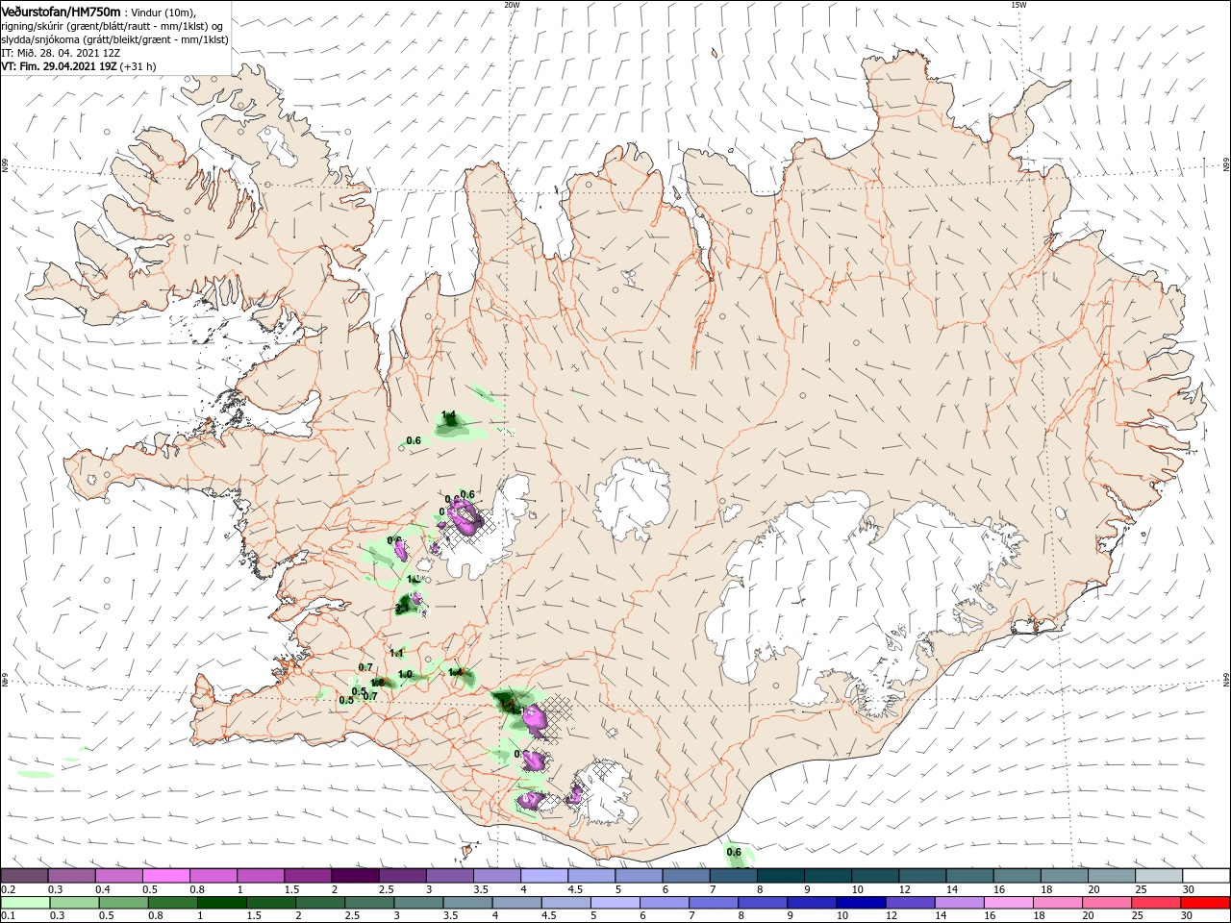Click the 3.1 precipitation value on the map

[402, 609]
